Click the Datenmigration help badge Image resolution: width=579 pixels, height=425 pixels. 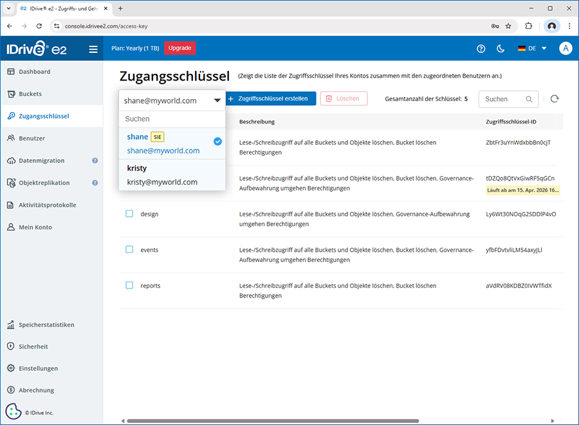95,160
